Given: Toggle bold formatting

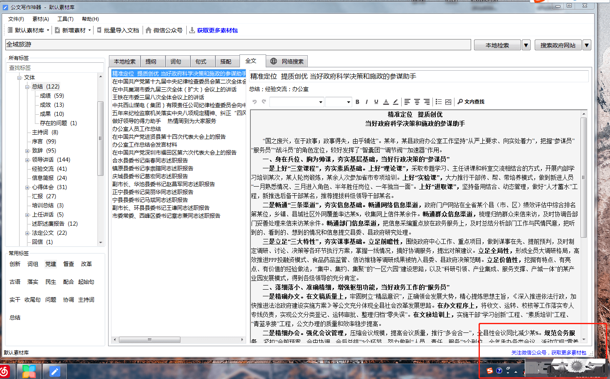Looking at the screenshot, I should pos(357,102).
